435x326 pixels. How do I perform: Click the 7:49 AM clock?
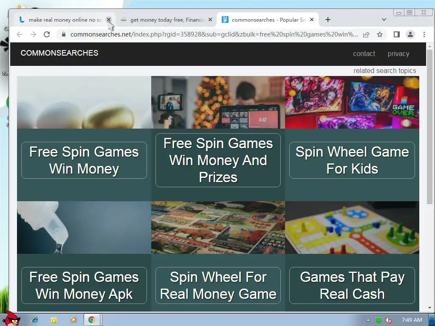(x=412, y=320)
